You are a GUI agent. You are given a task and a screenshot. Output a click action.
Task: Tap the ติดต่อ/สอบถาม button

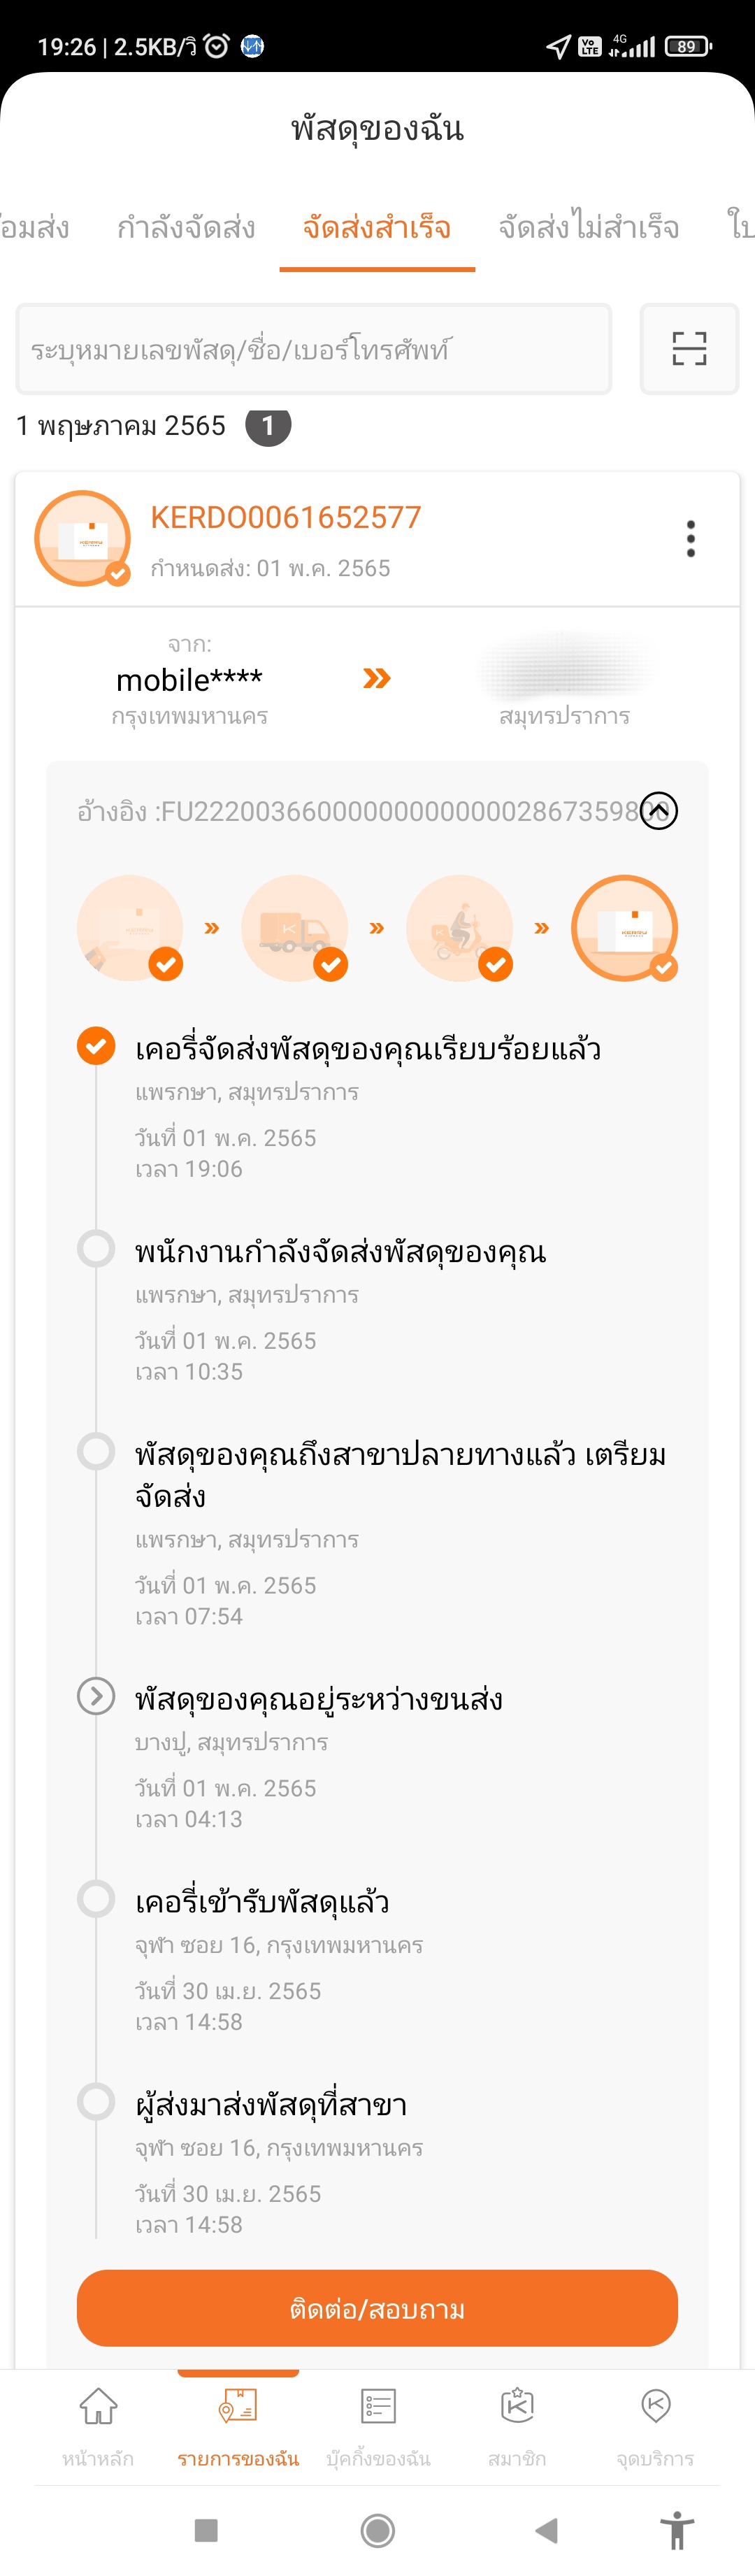[377, 2308]
